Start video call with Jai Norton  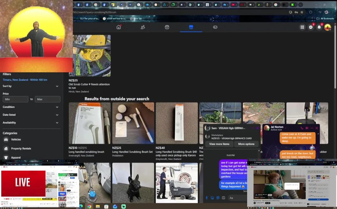pos(307,128)
